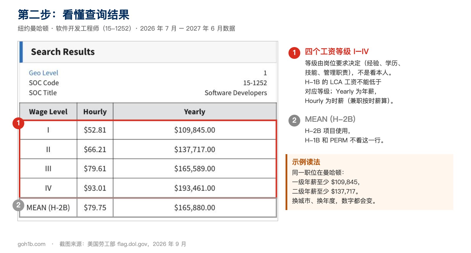The height and width of the screenshot is (253, 471).
Task: Click mean hourly wage $79.75 cell
Action: coord(95,208)
